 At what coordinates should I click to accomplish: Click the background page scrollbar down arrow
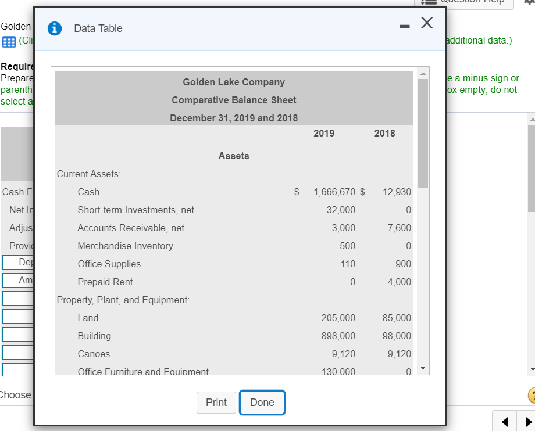(x=533, y=369)
